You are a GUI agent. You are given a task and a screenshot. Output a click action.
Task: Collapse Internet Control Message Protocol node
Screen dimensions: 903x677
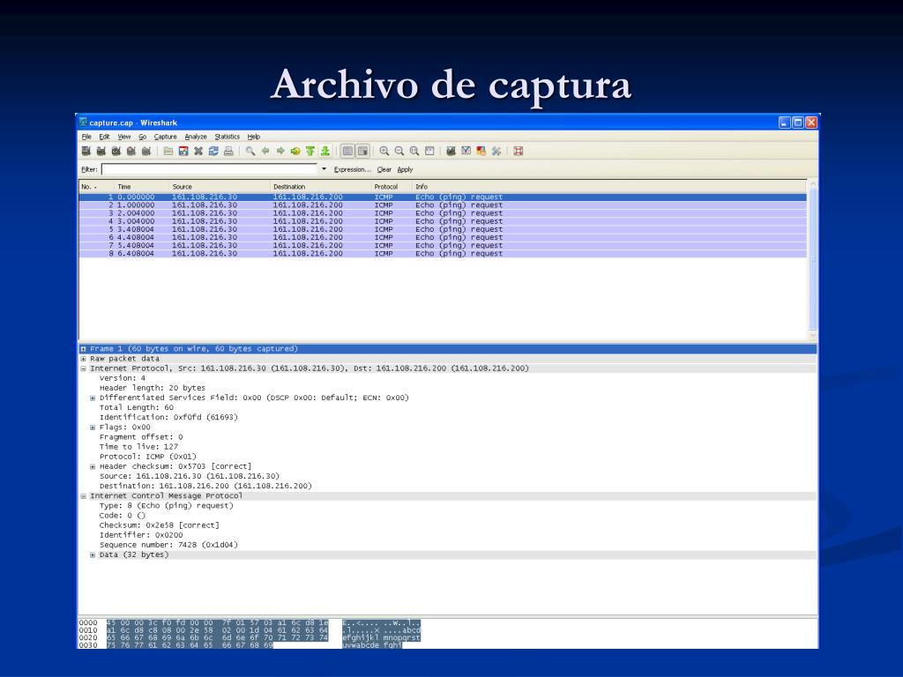[x=84, y=495]
